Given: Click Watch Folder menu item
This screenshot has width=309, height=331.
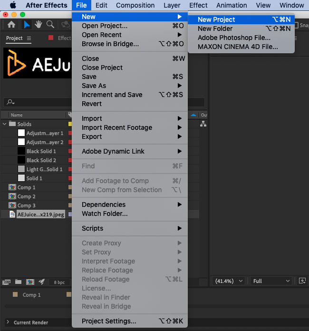Looking at the screenshot, I should click(x=130, y=214).
